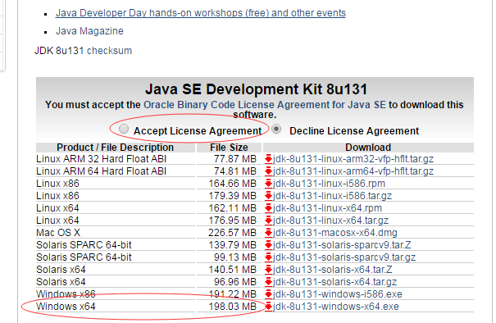The height and width of the screenshot is (323, 496).
Task: Click download arrow icon for linux-arm64 file
Action: pos(269,171)
